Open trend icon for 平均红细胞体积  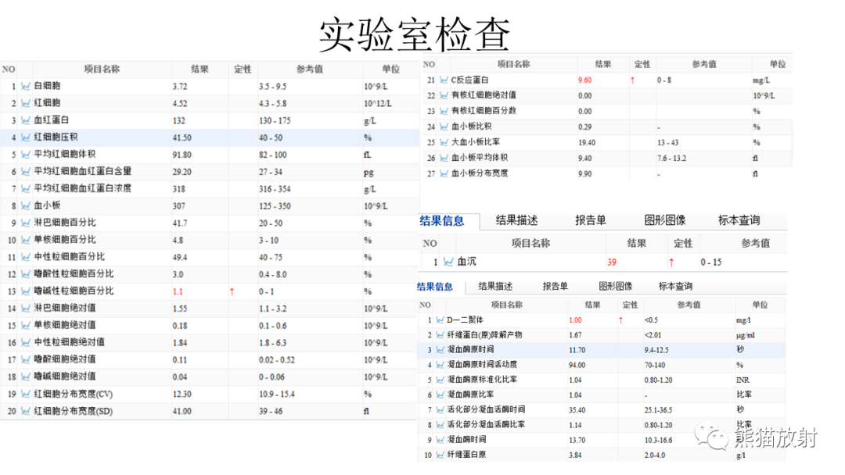(x=25, y=155)
